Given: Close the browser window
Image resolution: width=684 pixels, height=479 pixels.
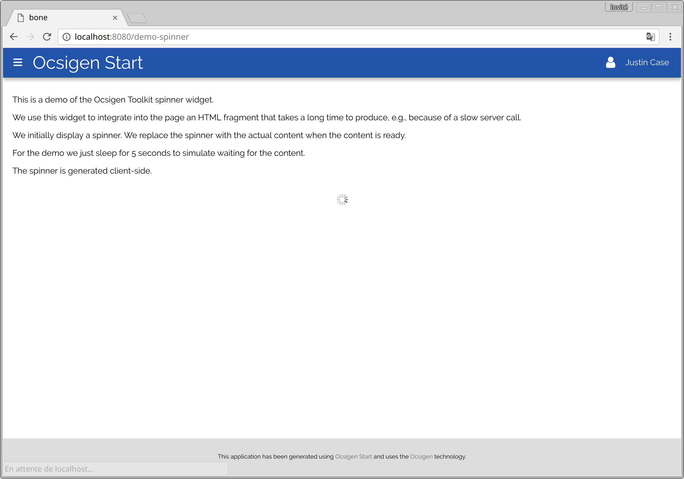Looking at the screenshot, I should pyautogui.click(x=675, y=7).
